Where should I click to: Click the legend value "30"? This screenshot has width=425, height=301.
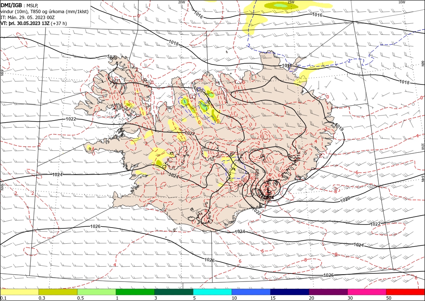pyautogui.click(x=350, y=298)
